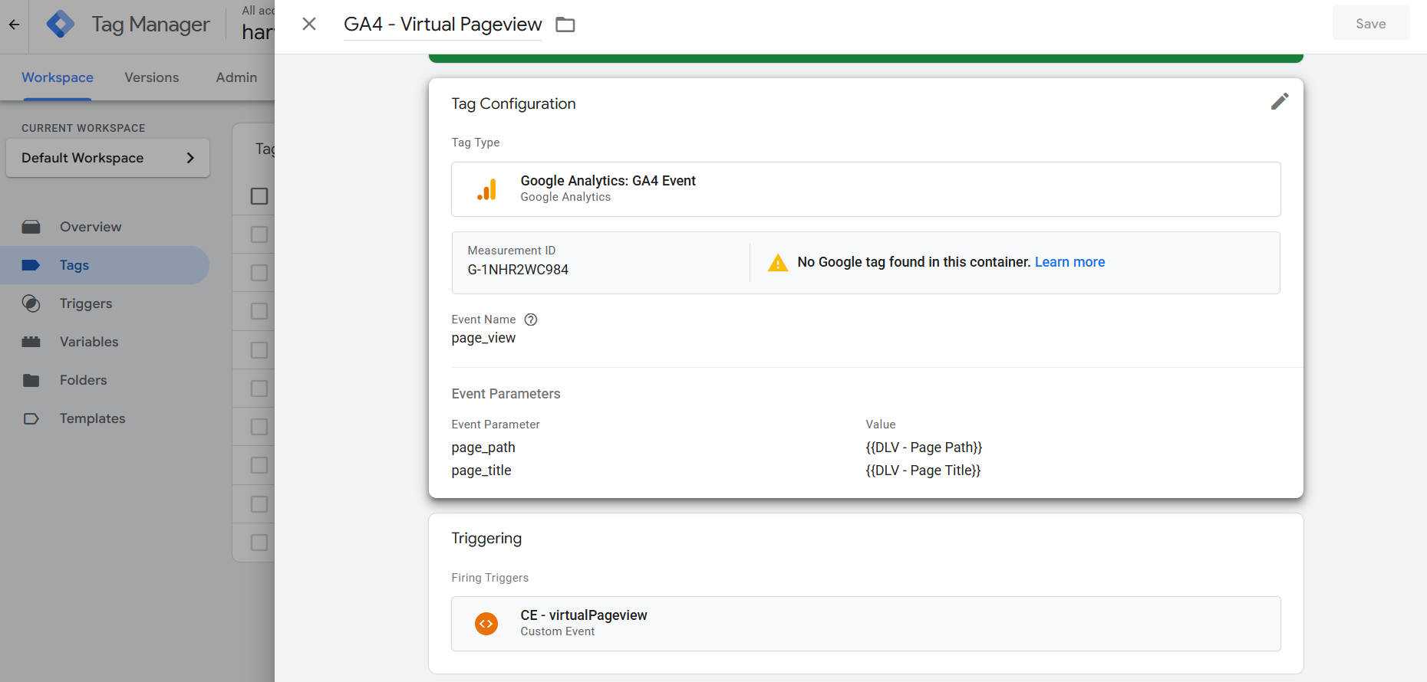
Task: Click the folder icon beside tag name
Action: coord(565,25)
